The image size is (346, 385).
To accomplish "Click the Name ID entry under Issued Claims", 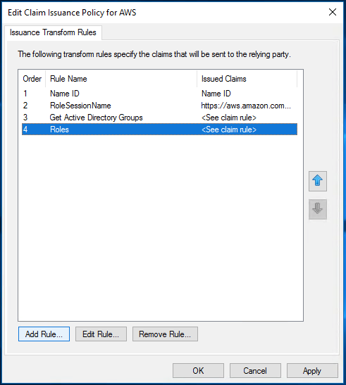I will click(216, 94).
